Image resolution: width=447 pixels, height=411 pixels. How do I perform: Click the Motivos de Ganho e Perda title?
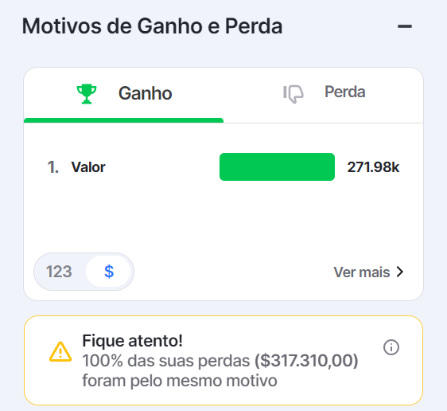click(x=152, y=26)
